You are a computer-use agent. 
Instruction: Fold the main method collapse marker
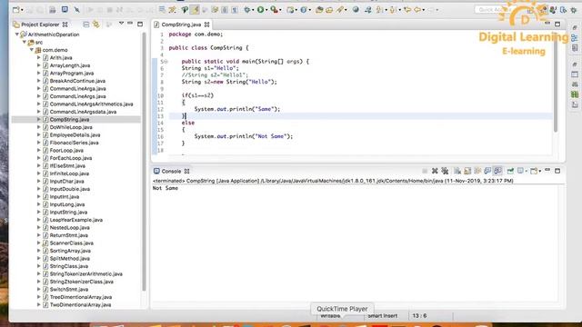166,62
